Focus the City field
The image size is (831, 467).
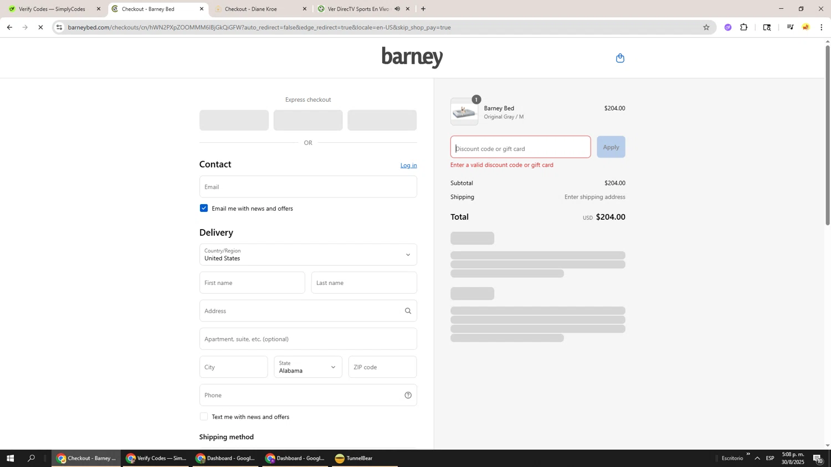233,367
